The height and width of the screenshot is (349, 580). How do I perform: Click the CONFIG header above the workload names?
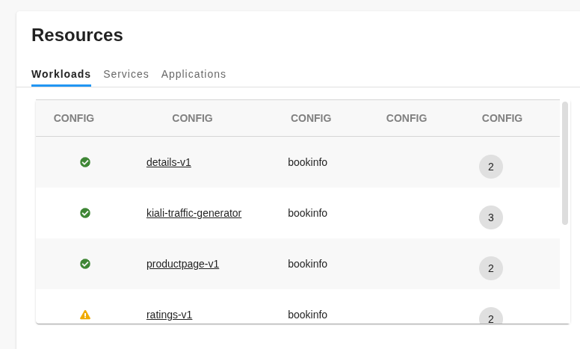click(x=192, y=118)
